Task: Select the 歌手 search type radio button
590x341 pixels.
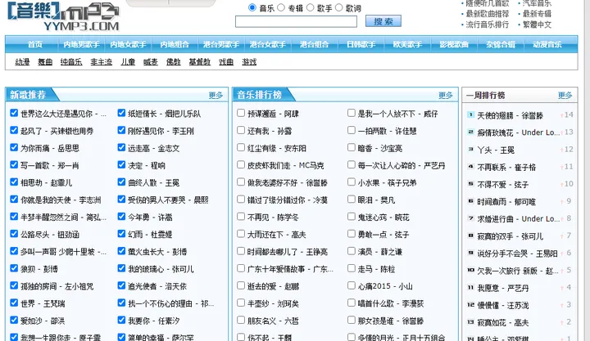Action: [x=310, y=7]
